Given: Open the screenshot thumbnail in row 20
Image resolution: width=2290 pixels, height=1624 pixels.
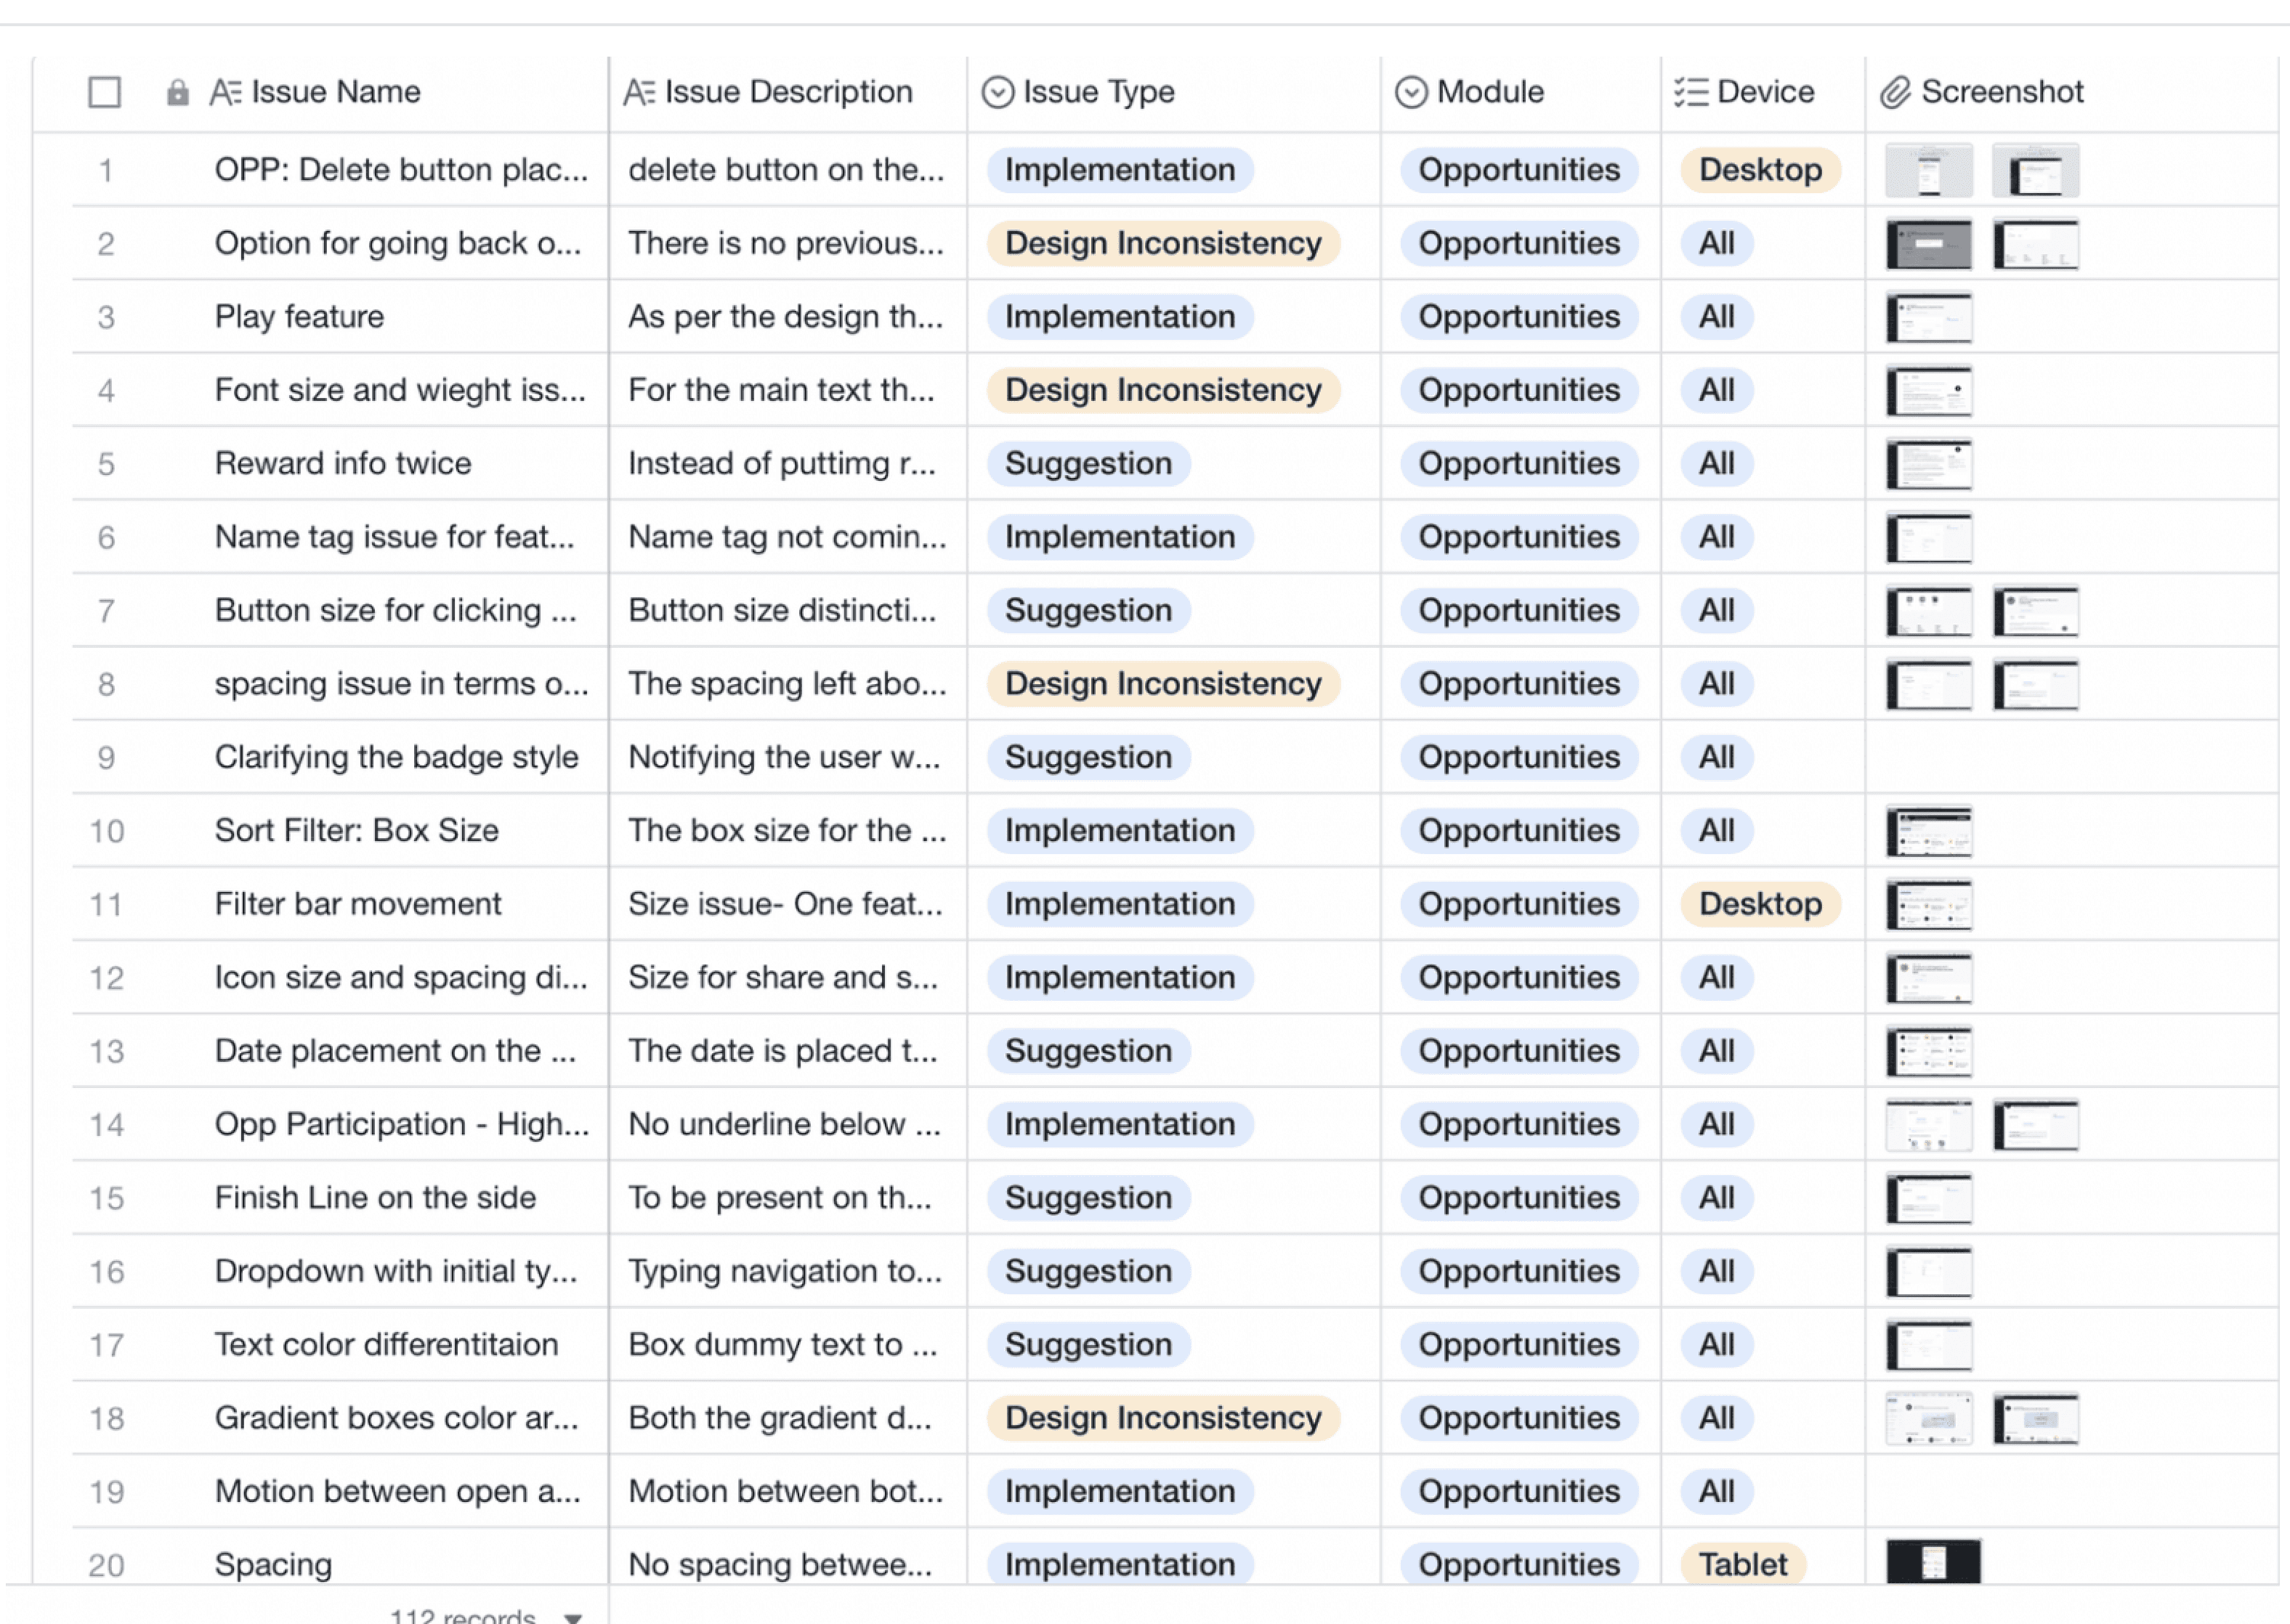Looking at the screenshot, I should 1933,1562.
